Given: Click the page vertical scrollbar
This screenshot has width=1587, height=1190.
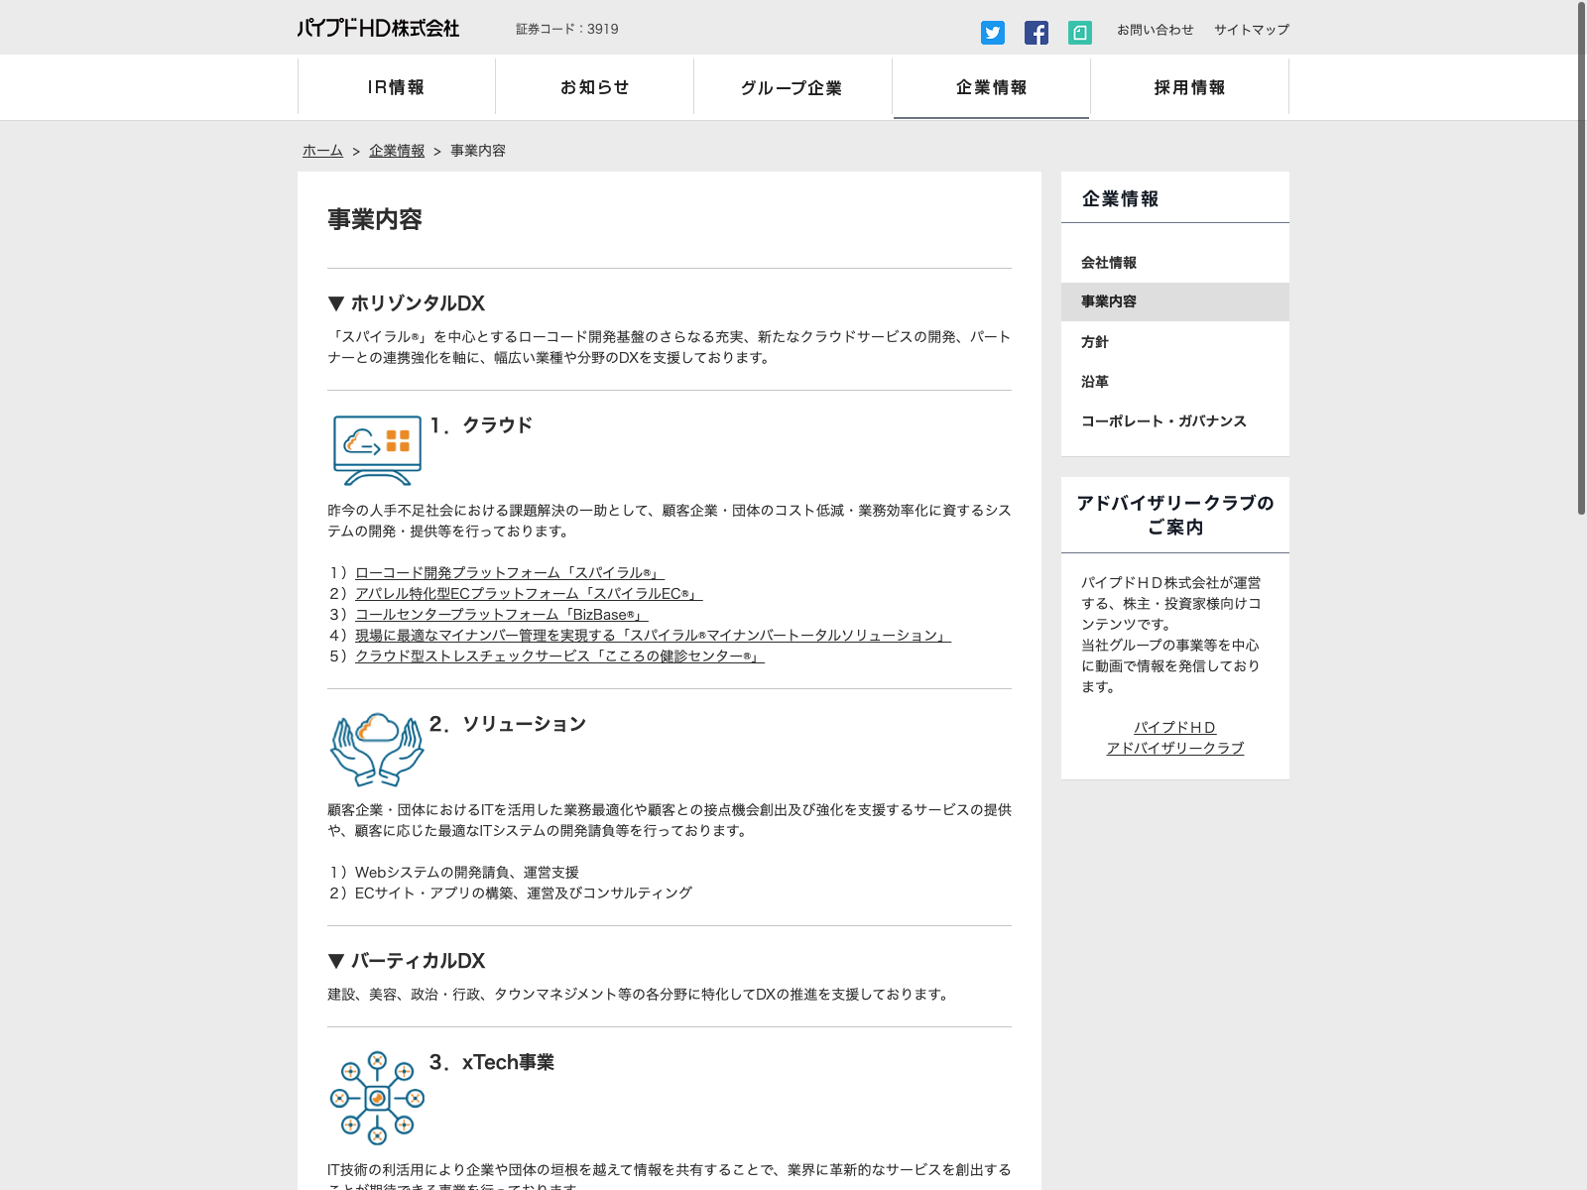Looking at the screenshot, I should pos(1581,258).
